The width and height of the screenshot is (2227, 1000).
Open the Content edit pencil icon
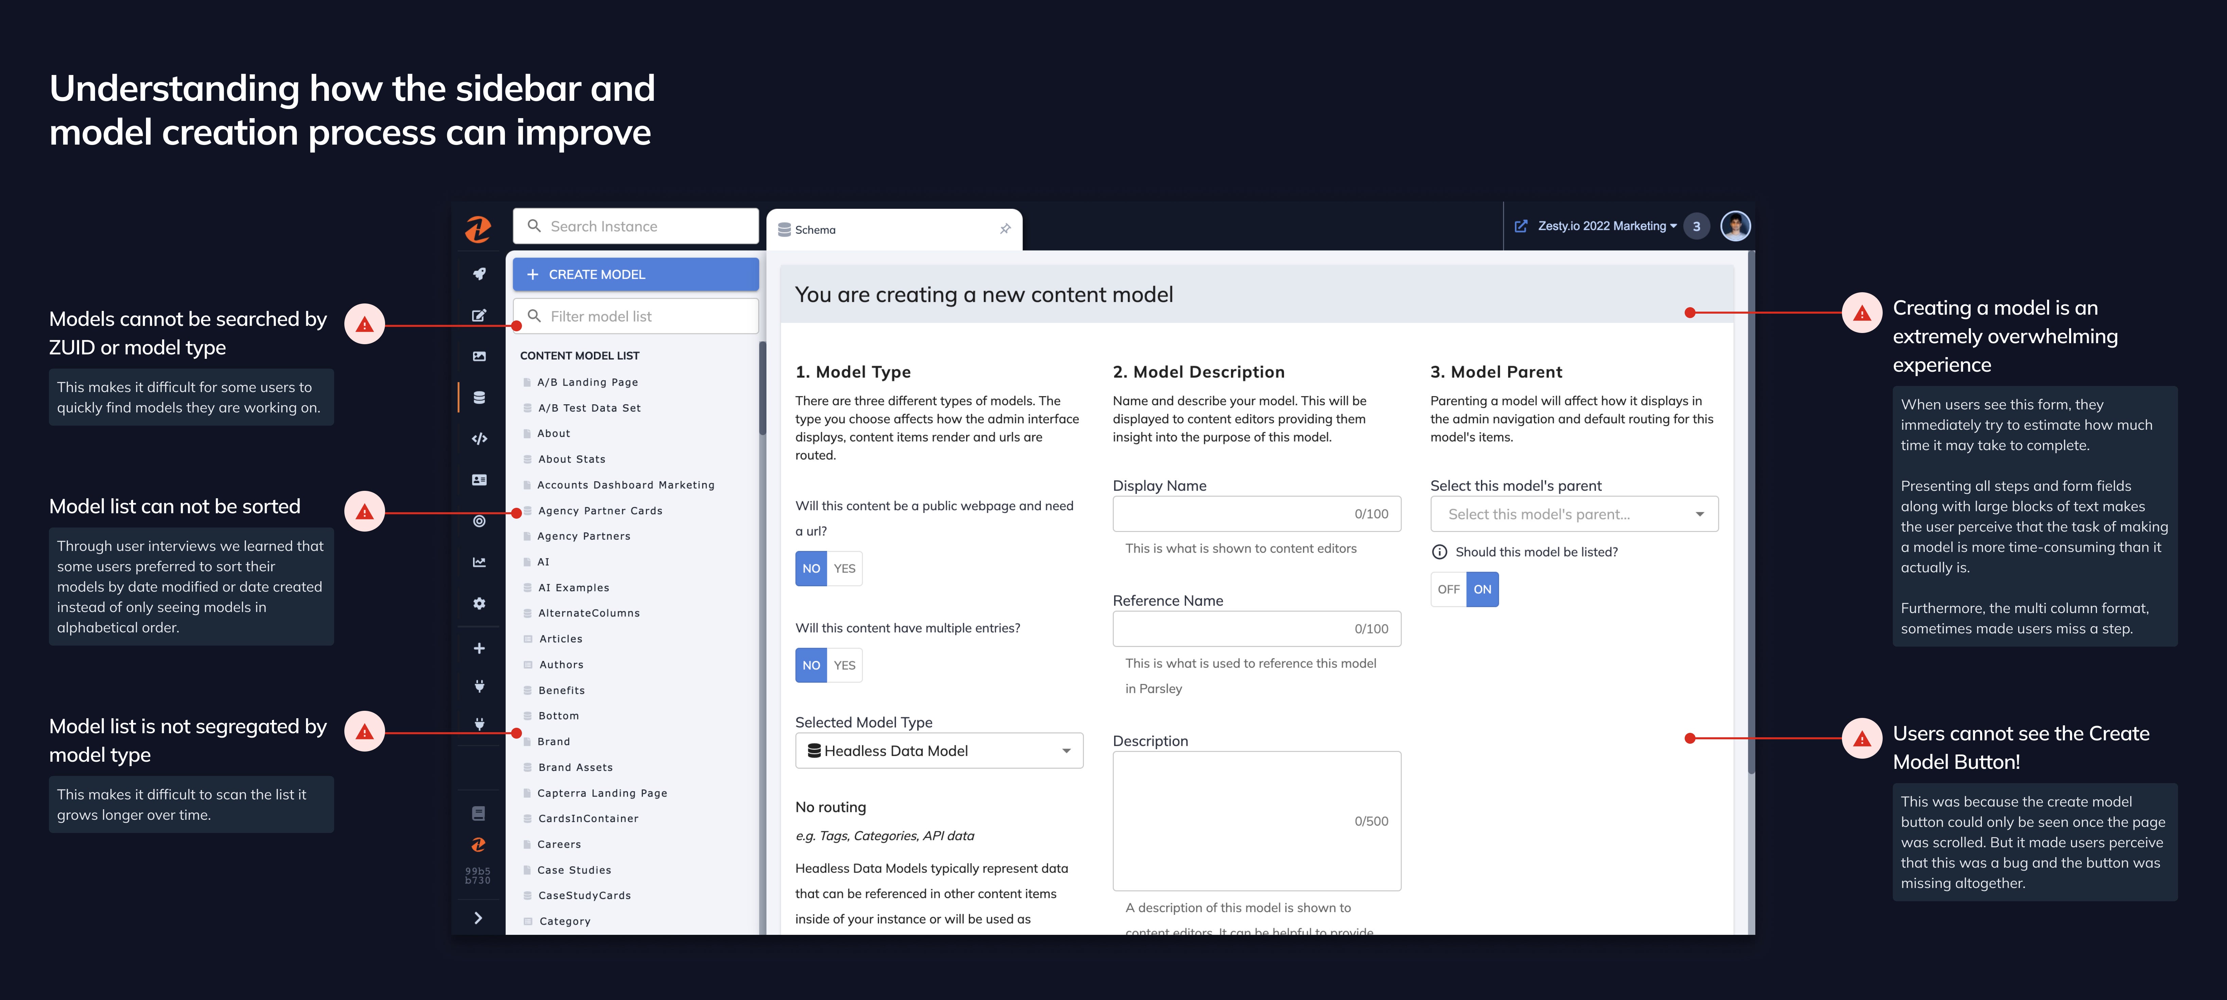pyautogui.click(x=479, y=315)
